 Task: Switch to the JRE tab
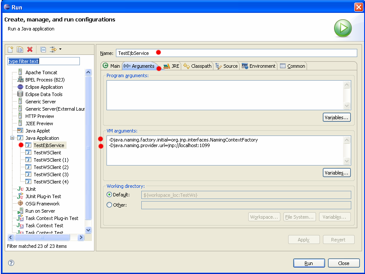pyautogui.click(x=171, y=66)
